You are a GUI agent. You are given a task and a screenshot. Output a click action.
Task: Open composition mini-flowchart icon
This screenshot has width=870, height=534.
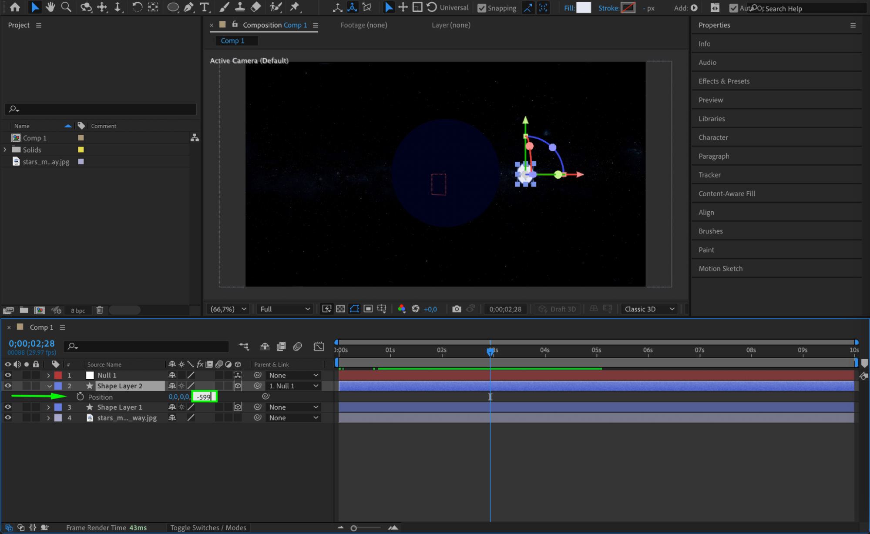click(244, 346)
